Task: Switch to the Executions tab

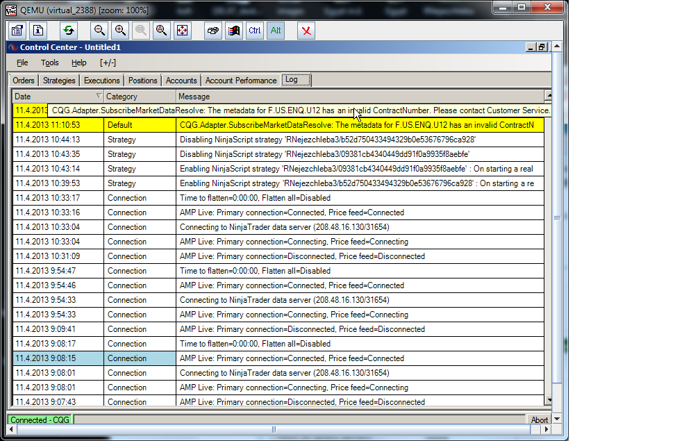Action: [x=102, y=81]
